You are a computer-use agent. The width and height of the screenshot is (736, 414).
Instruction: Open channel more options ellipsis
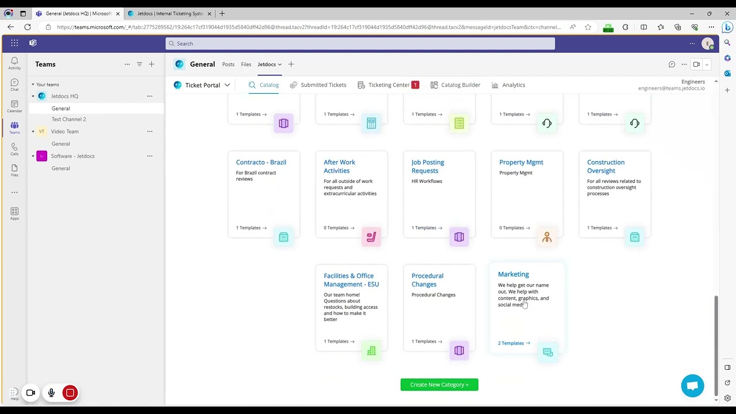coord(684,64)
